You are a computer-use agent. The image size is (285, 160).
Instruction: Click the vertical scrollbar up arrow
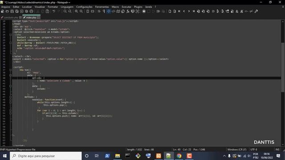click(x=283, y=22)
